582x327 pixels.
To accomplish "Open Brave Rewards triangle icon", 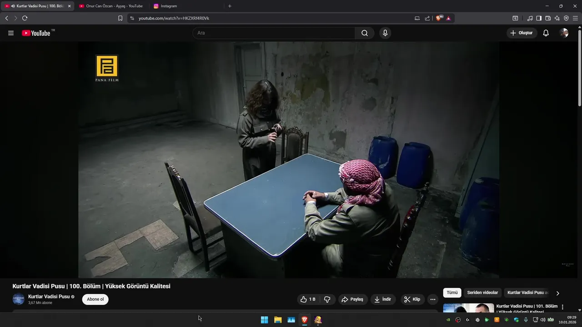I will 448,18.
